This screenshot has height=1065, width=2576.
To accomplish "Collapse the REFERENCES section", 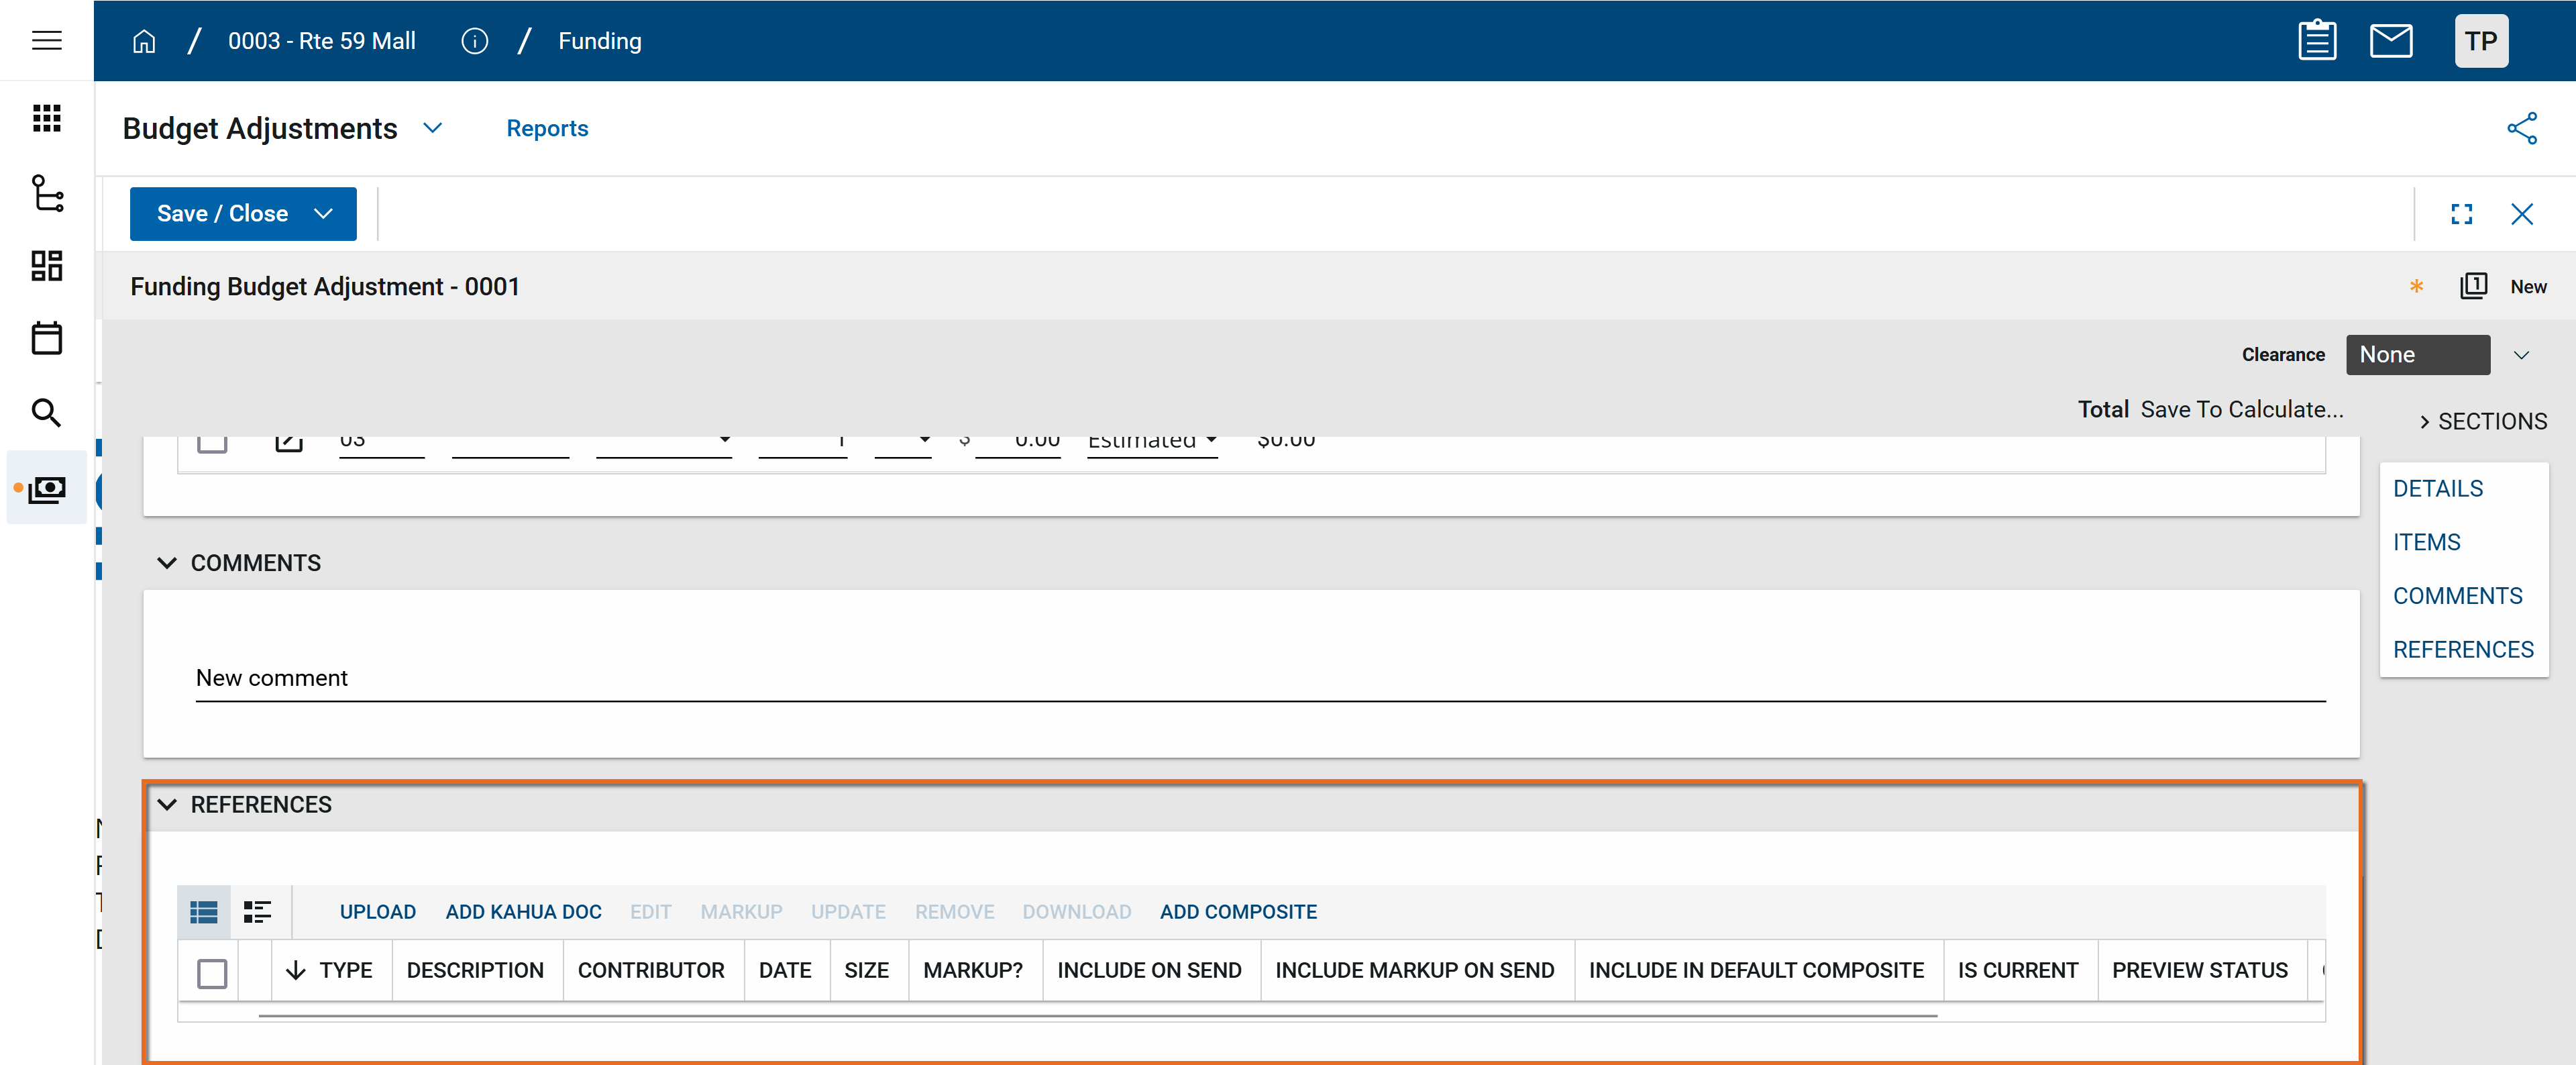I will click(167, 804).
